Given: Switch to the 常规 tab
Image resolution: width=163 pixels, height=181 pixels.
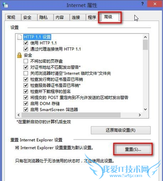Looking at the screenshot, I should pyautogui.click(x=11, y=17).
